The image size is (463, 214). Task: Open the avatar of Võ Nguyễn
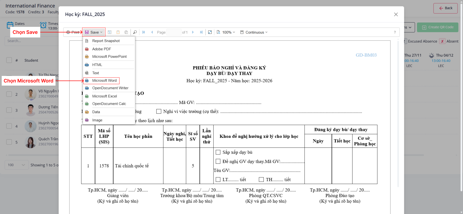click(31, 94)
